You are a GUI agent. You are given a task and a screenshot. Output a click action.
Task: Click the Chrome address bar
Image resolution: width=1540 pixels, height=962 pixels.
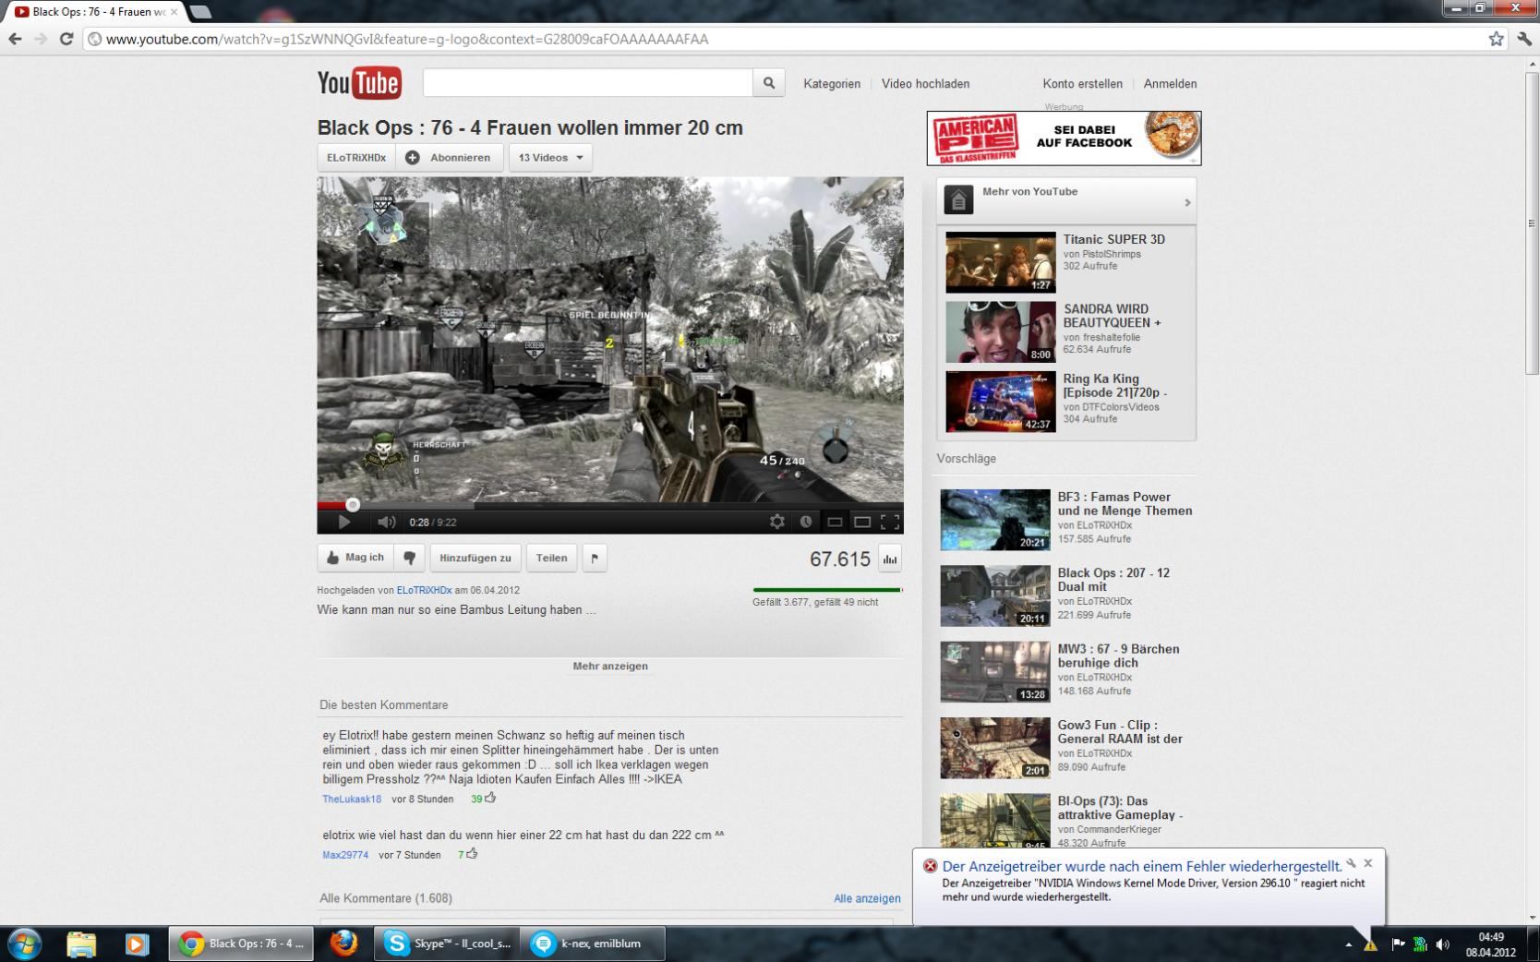(x=785, y=39)
